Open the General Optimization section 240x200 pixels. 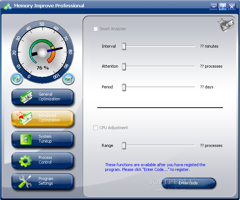[42, 97]
